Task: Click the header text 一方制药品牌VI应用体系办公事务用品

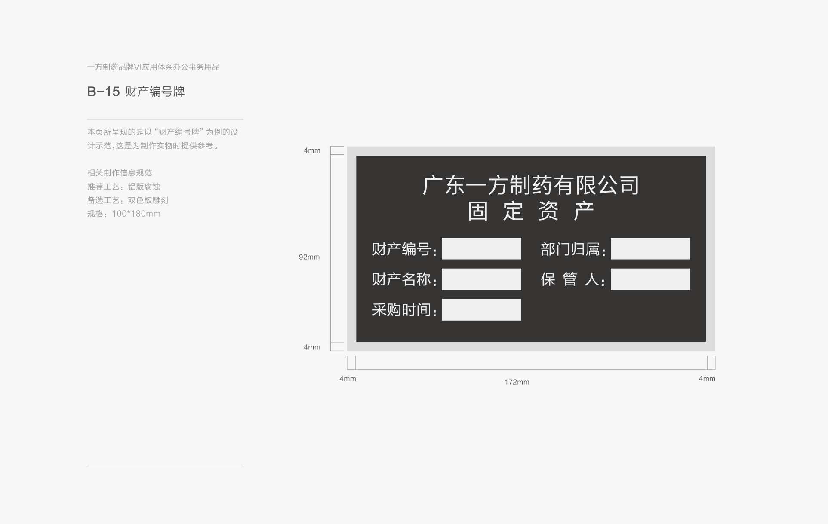Action: tap(153, 67)
